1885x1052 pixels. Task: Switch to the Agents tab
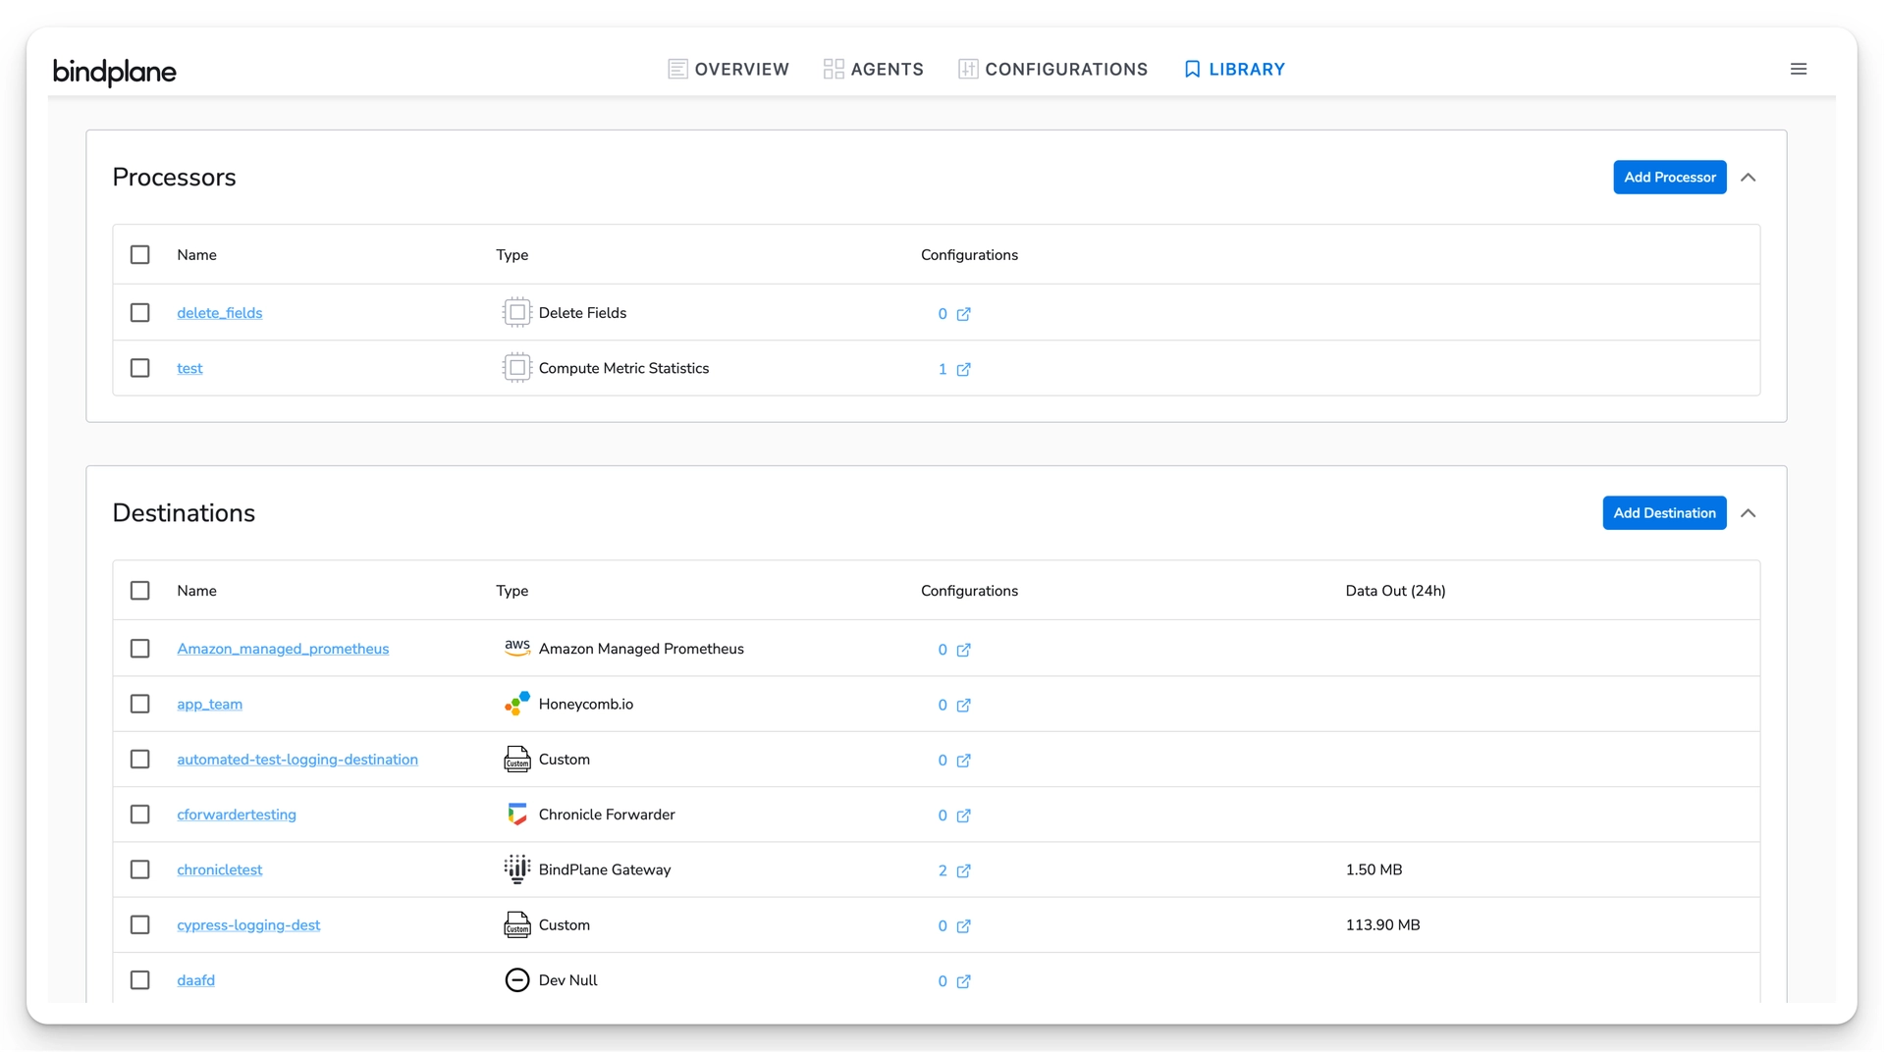click(873, 69)
